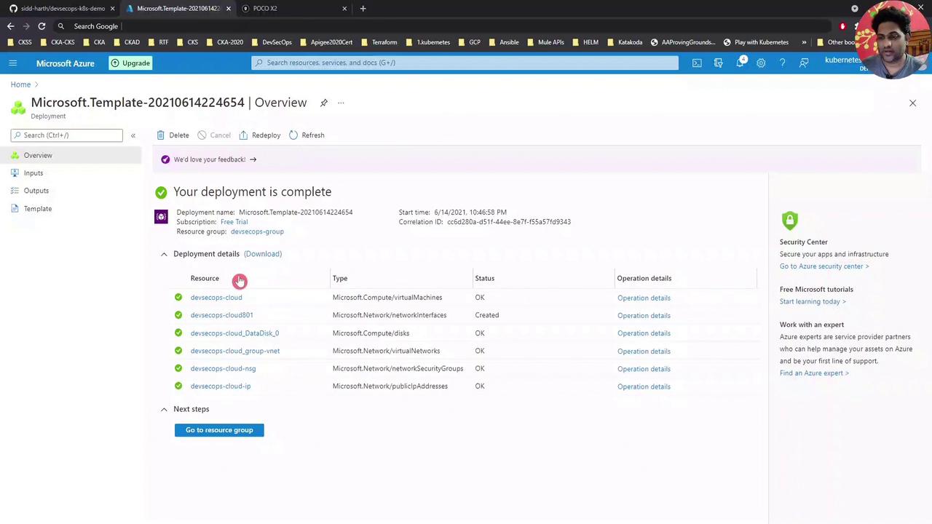
Task: Open the Play with Kubernetes bookmark
Action: 756,42
